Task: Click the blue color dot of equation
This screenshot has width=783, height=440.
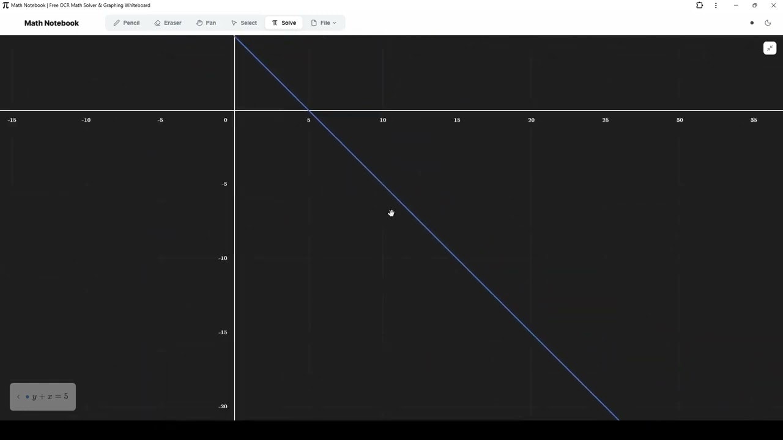Action: tap(27, 397)
